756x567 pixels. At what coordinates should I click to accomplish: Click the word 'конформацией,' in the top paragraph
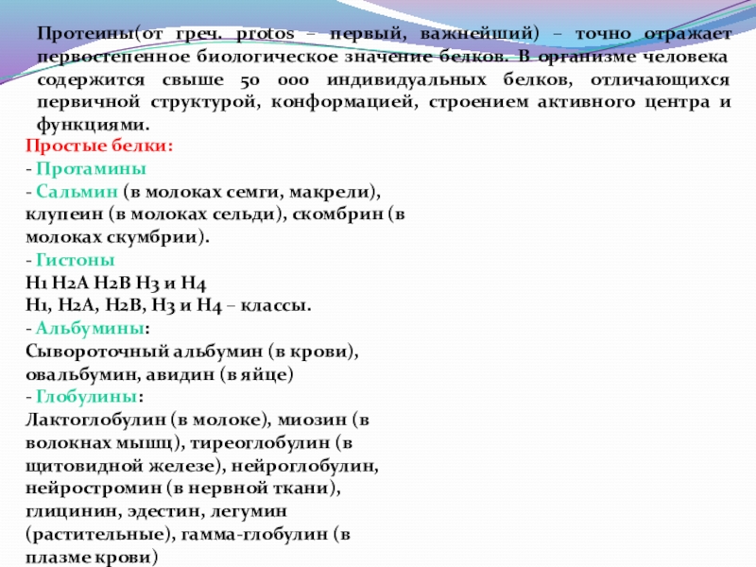point(345,102)
